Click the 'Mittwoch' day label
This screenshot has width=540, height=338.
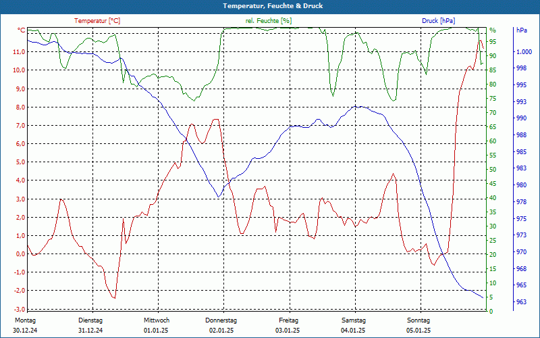157,320
